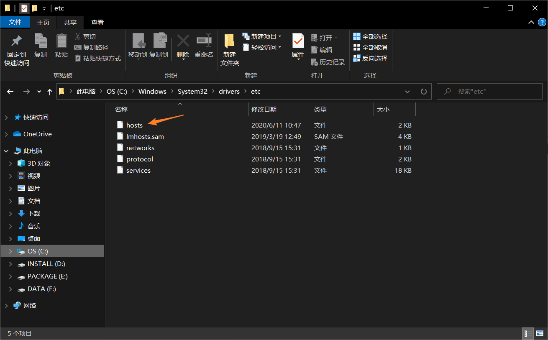Open Music (音乐) in sidebar
The image size is (548, 340).
pyautogui.click(x=34, y=226)
